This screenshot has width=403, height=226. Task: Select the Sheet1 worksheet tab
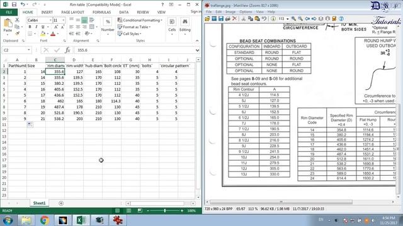click(39, 203)
